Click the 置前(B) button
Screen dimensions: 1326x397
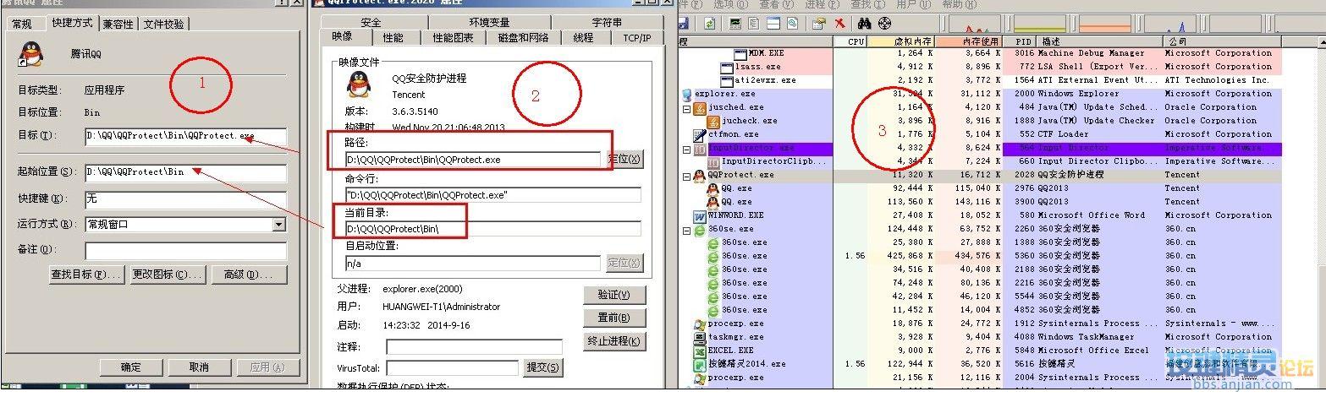click(613, 318)
